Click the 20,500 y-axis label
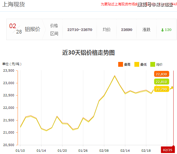The width and height of the screenshot is (177, 154). tap(9, 145)
